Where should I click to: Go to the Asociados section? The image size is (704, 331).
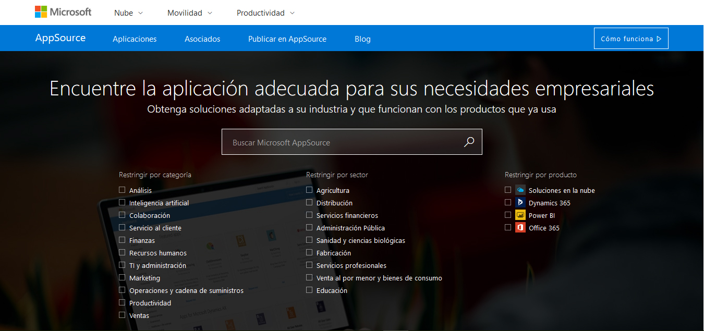pyautogui.click(x=202, y=39)
